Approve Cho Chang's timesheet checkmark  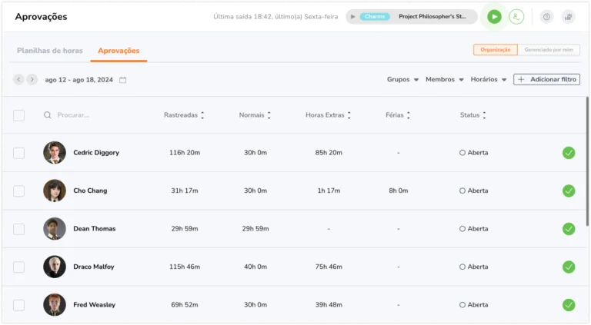[569, 191]
